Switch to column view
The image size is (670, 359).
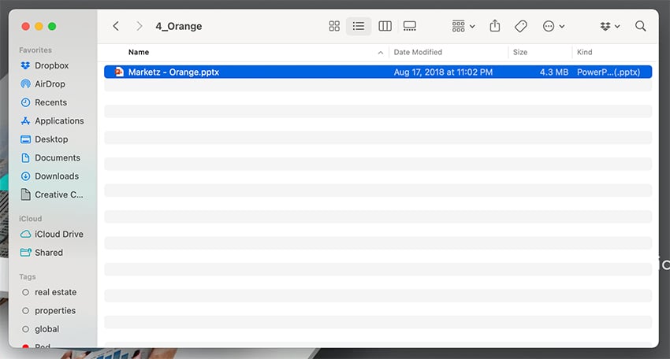click(385, 26)
